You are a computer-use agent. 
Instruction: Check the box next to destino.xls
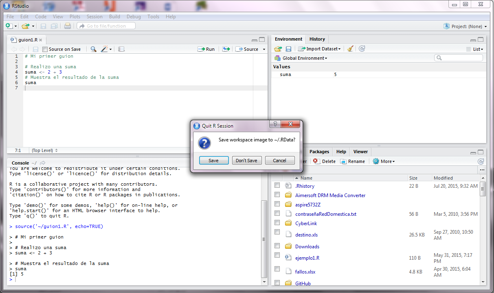point(277,232)
